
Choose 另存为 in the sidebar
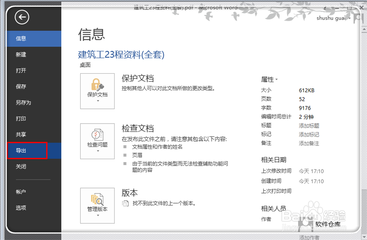pyautogui.click(x=34, y=103)
